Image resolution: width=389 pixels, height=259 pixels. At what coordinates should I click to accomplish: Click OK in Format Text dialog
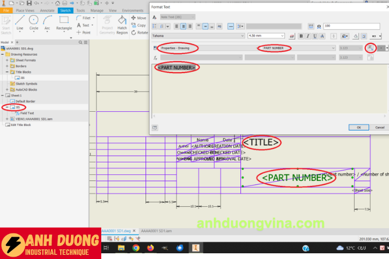(359, 127)
